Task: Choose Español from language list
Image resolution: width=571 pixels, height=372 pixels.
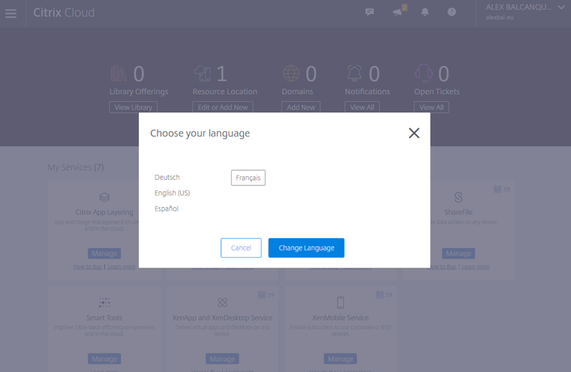Action: 166,209
